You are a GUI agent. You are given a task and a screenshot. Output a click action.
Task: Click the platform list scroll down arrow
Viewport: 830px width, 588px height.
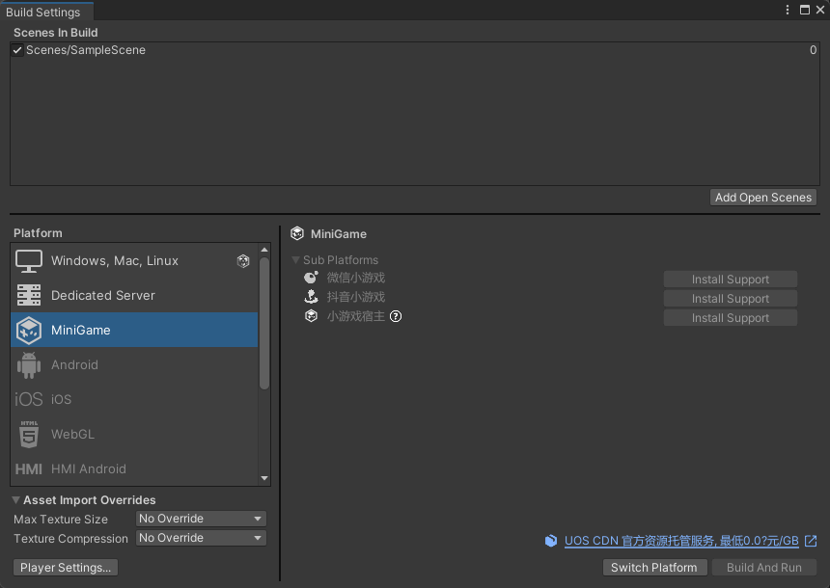point(264,478)
